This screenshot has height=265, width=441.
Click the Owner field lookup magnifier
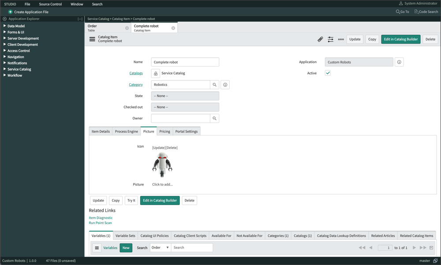tap(215, 118)
